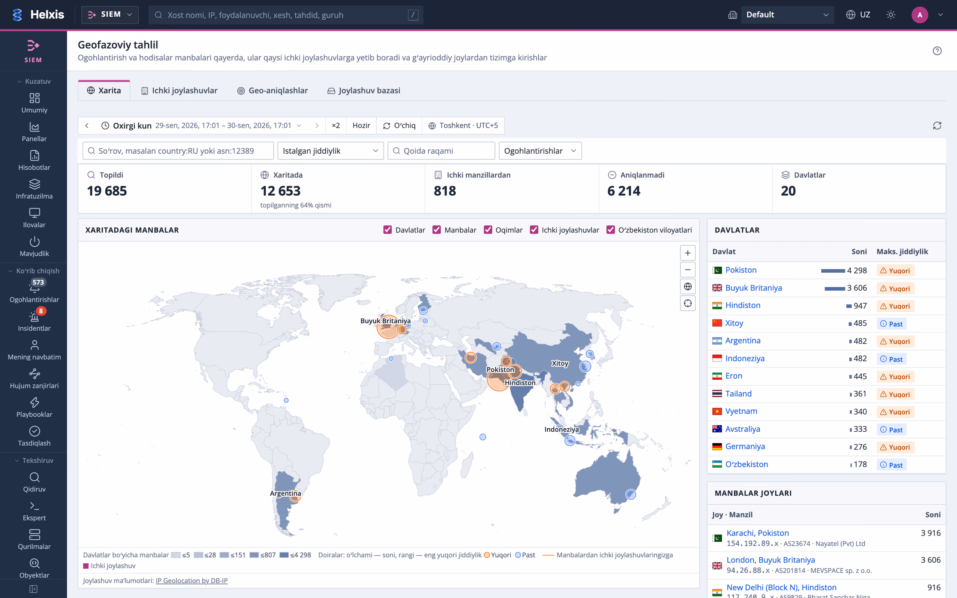
Task: Open Hisobotlar reports icon
Action: [34, 161]
